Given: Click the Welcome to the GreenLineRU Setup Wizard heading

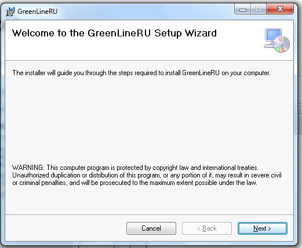Looking at the screenshot, I should 114,33.
